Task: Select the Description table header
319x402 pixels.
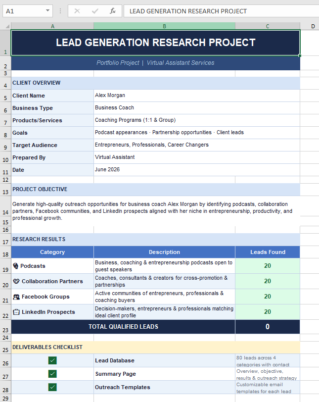Action: (164, 252)
